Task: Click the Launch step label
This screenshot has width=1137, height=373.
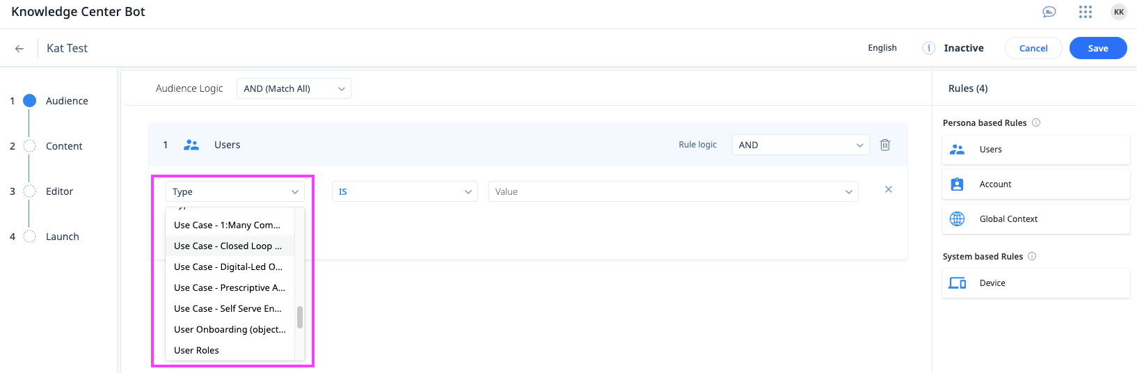Action: (x=63, y=237)
